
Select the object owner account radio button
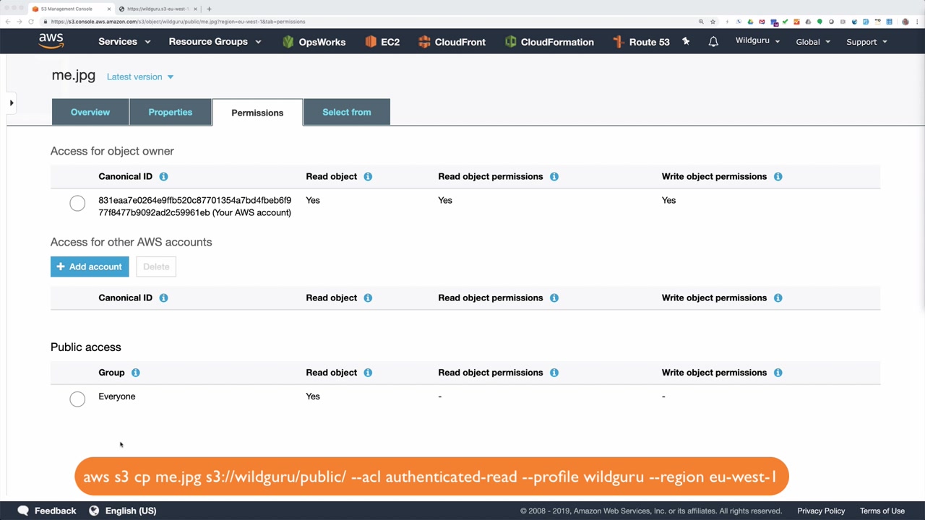[77, 204]
